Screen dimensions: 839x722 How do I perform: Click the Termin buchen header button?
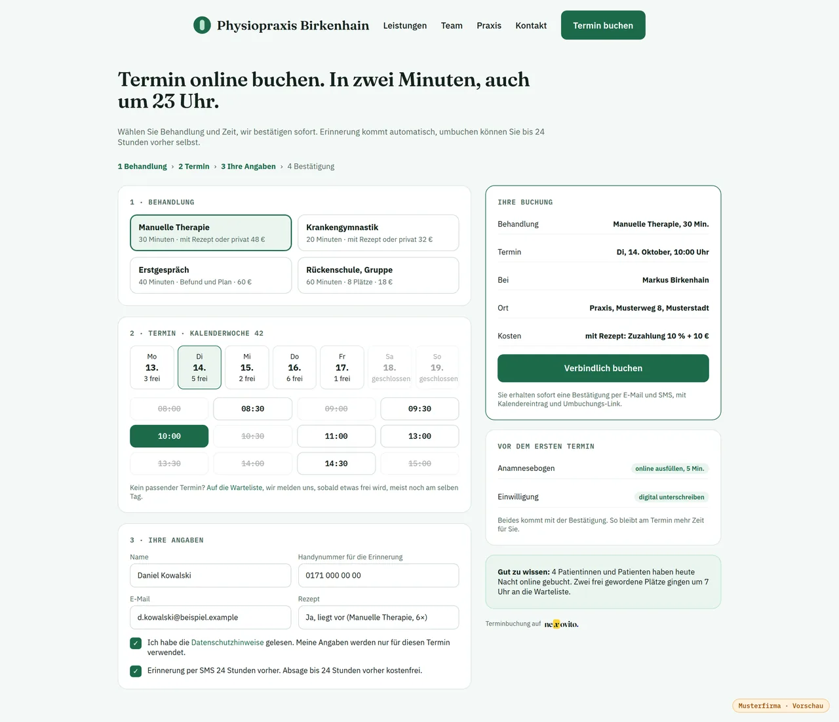click(603, 25)
